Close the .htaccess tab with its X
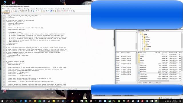The image size is (183, 103). coord(9,14)
